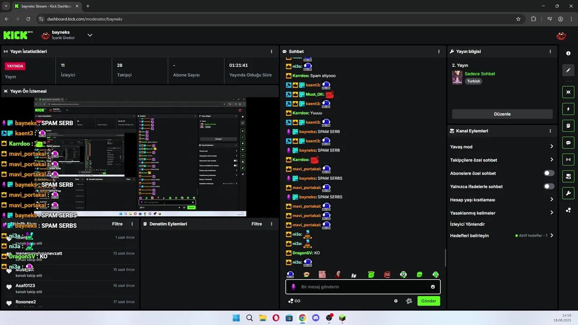Image resolution: width=578 pixels, height=325 pixels.
Task: Click the Sadece Sohbet category link
Action: point(480,74)
